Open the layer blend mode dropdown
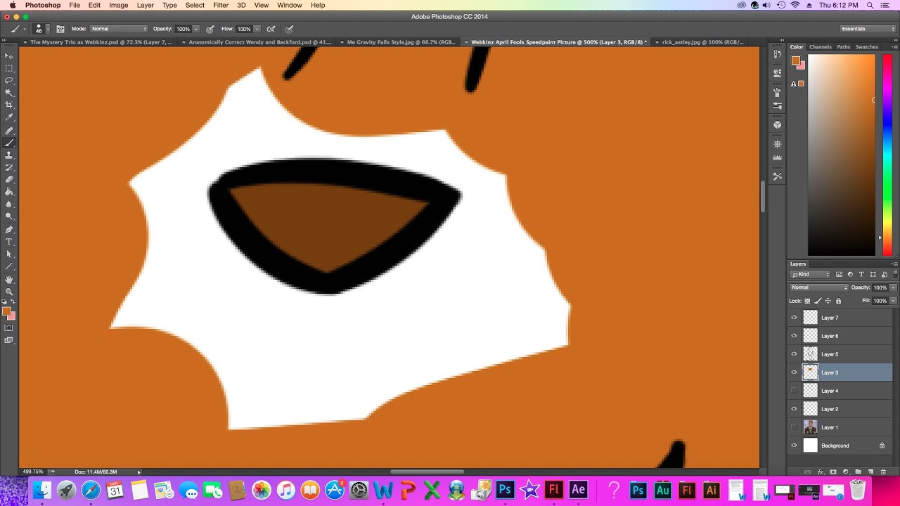The height and width of the screenshot is (506, 900). [x=819, y=287]
